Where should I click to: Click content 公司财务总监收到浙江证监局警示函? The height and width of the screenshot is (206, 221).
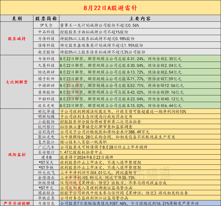click(94, 198)
